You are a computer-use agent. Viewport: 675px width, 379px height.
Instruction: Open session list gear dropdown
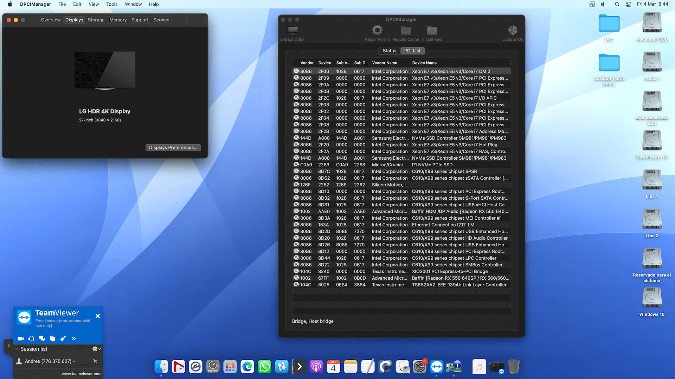(96, 349)
